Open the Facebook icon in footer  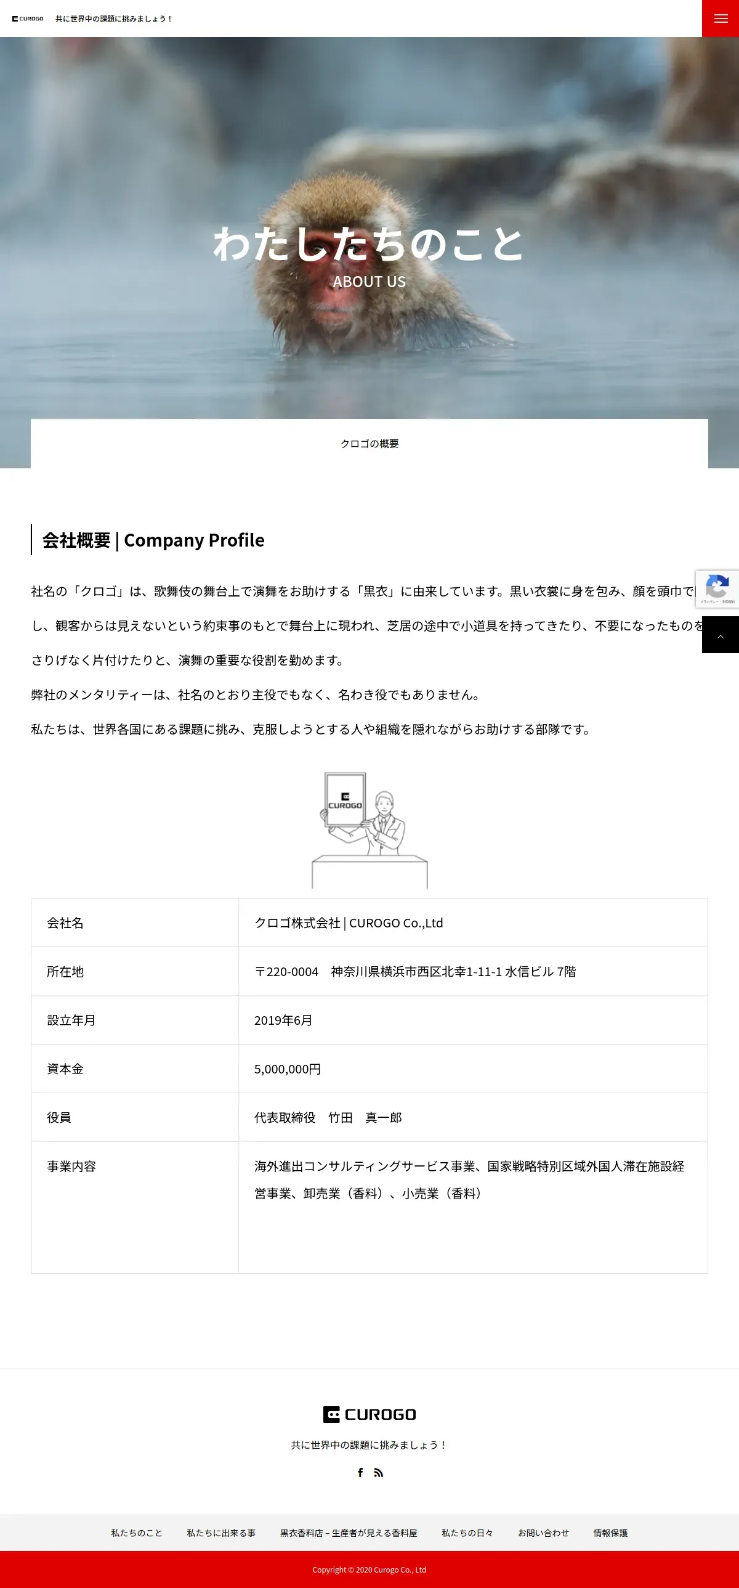(x=360, y=1473)
